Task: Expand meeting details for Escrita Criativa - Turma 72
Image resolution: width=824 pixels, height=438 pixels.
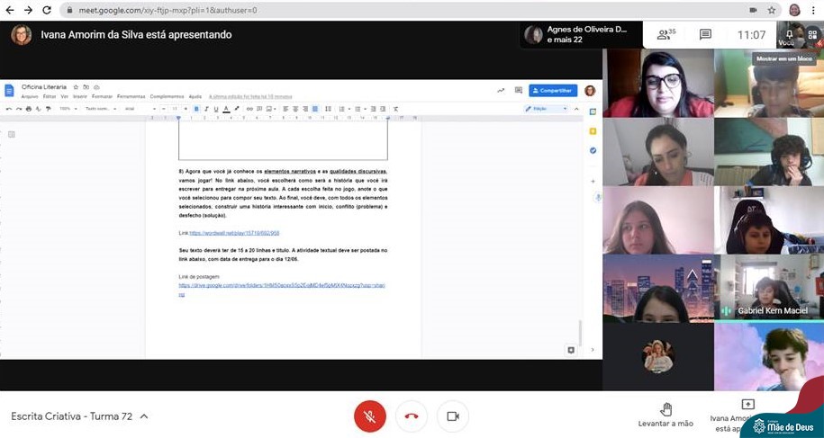Action: (144, 416)
